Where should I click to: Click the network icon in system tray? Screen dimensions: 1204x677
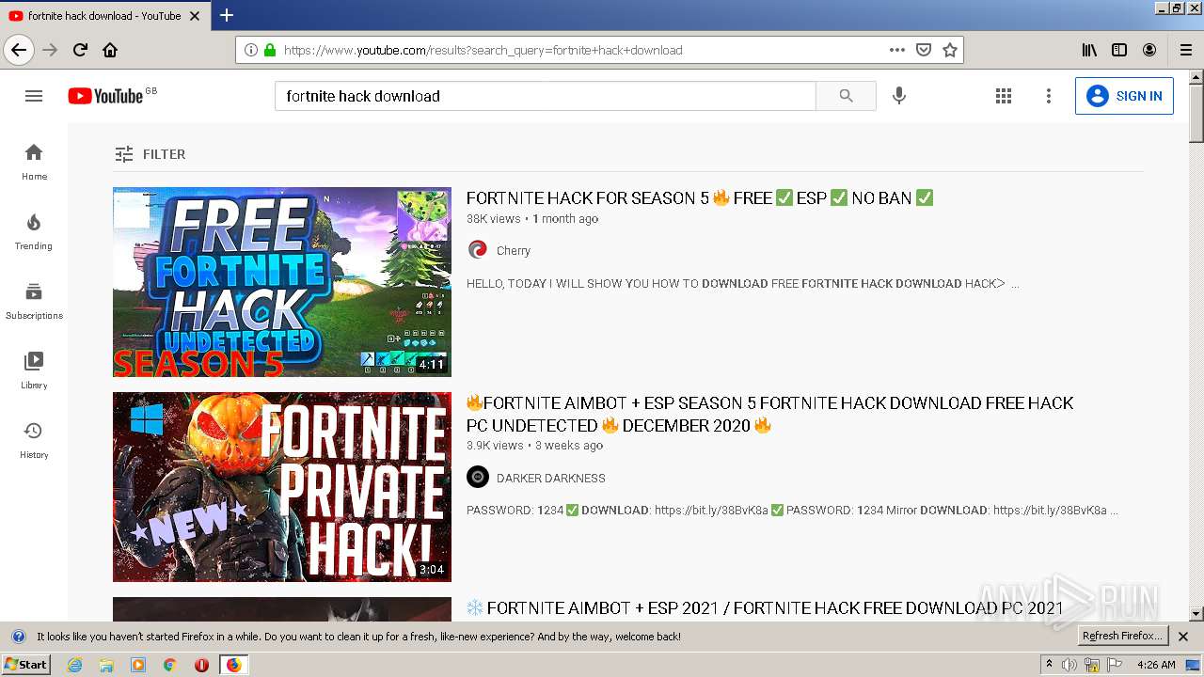pos(1092,665)
